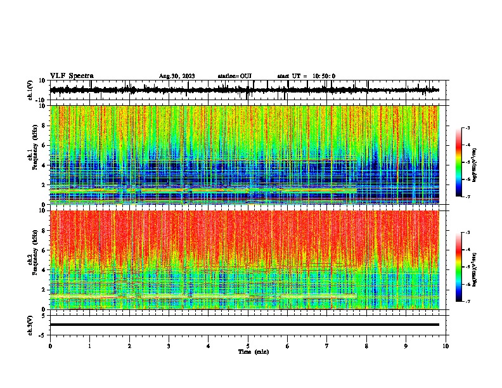The image size is (502, 388).
Task: Click the "-3" label on ch.2 color scale
Action: [468, 233]
